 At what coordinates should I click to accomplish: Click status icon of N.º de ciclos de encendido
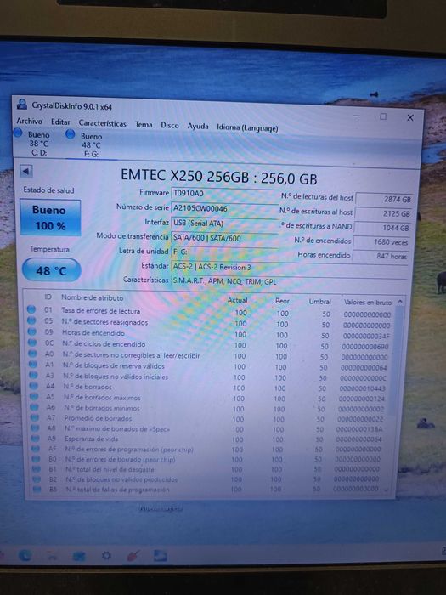(32, 343)
